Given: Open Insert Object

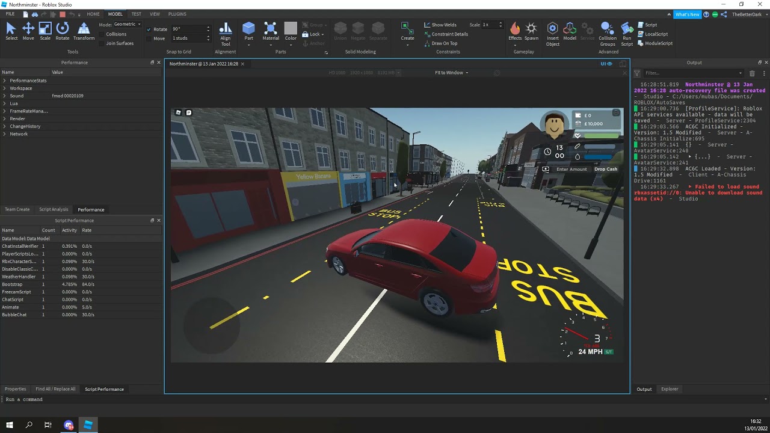Looking at the screenshot, I should 553,34.
